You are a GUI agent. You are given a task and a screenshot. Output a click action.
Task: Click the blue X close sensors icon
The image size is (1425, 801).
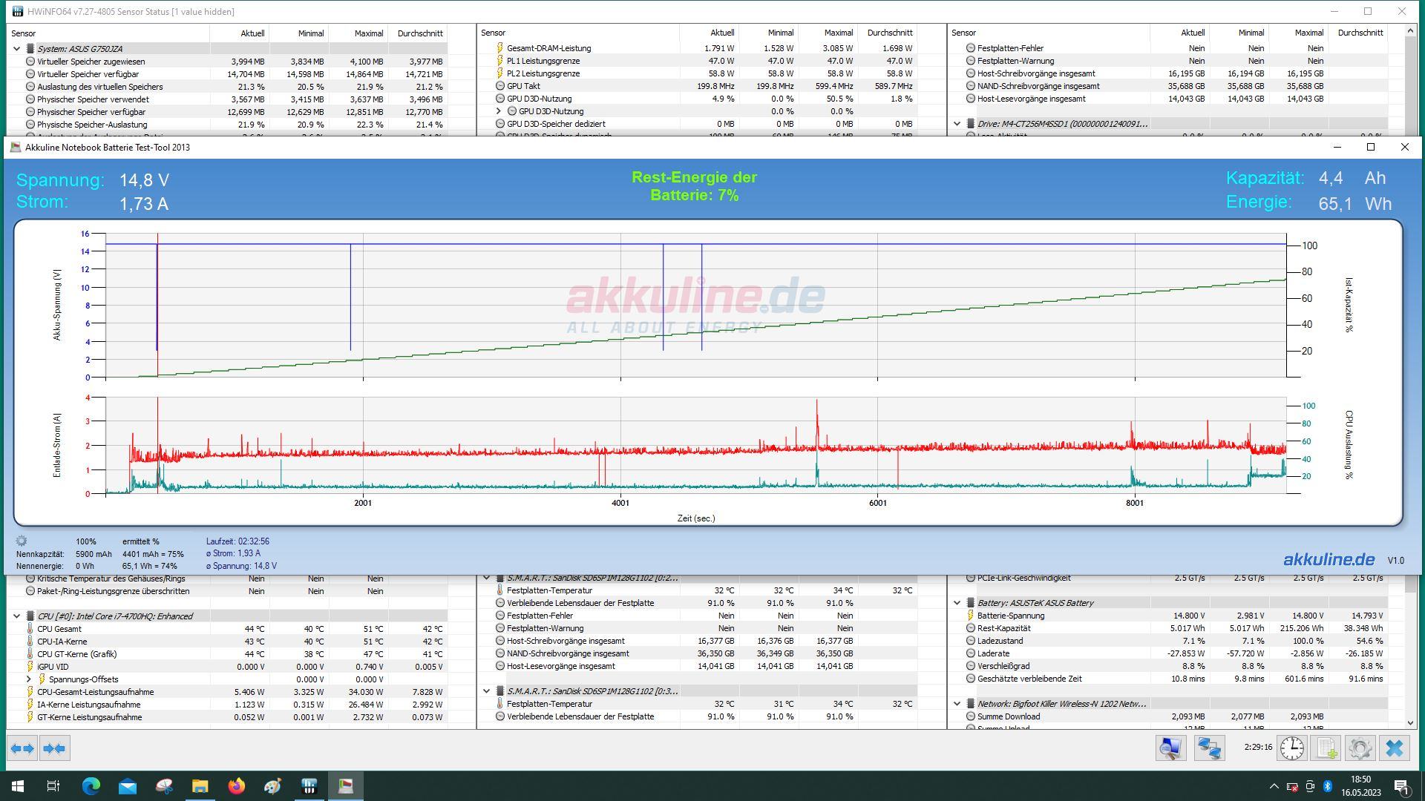pyautogui.click(x=1394, y=748)
